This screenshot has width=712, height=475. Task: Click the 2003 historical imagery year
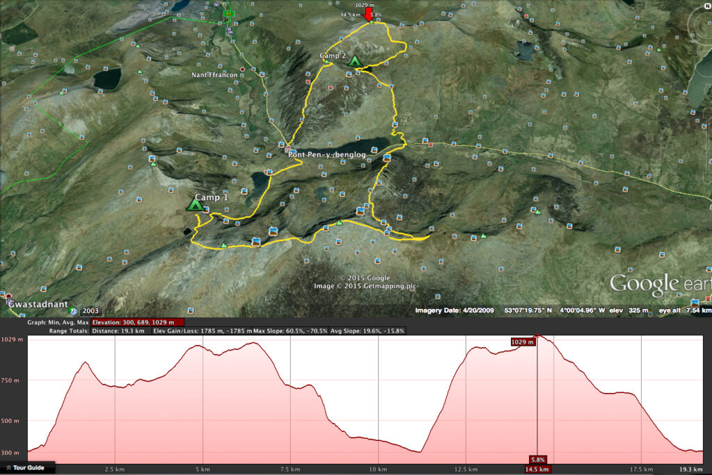point(91,311)
